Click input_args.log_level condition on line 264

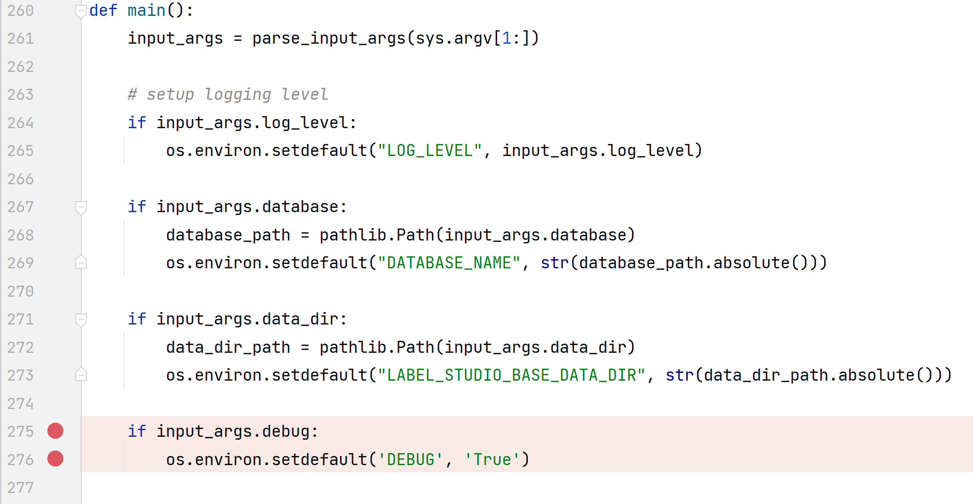pyautogui.click(x=252, y=123)
